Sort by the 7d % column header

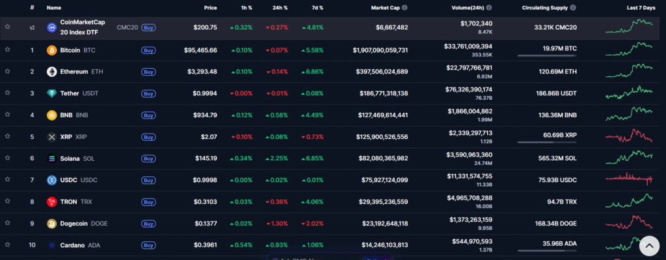pos(317,8)
